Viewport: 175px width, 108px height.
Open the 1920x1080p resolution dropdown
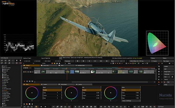pos(139,61)
